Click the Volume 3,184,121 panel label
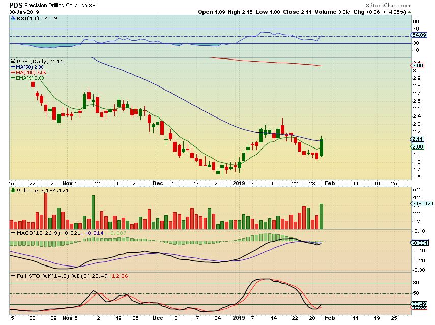Image resolution: width=435 pixels, height=325 pixels. [x=42, y=191]
